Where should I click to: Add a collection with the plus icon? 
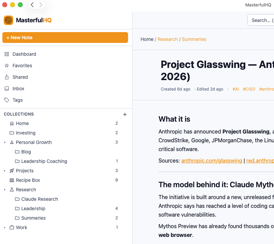click(x=125, y=115)
